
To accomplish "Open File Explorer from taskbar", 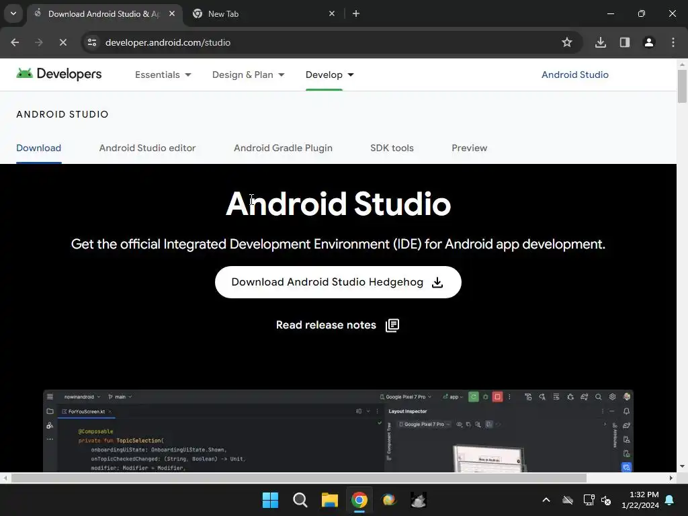I will (329, 500).
